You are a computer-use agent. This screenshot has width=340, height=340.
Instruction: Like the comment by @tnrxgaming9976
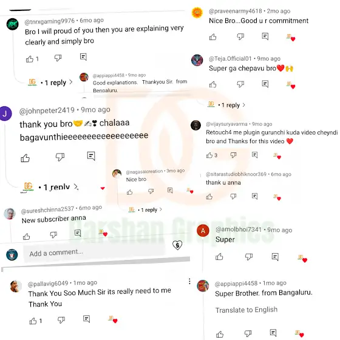pyautogui.click(x=30, y=59)
